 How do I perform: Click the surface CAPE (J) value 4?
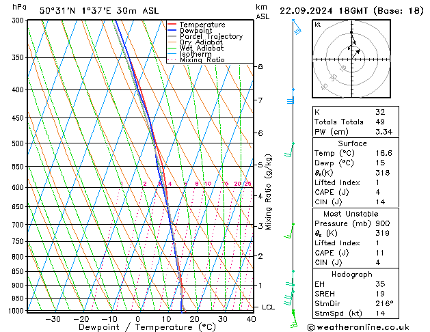click(378, 192)
